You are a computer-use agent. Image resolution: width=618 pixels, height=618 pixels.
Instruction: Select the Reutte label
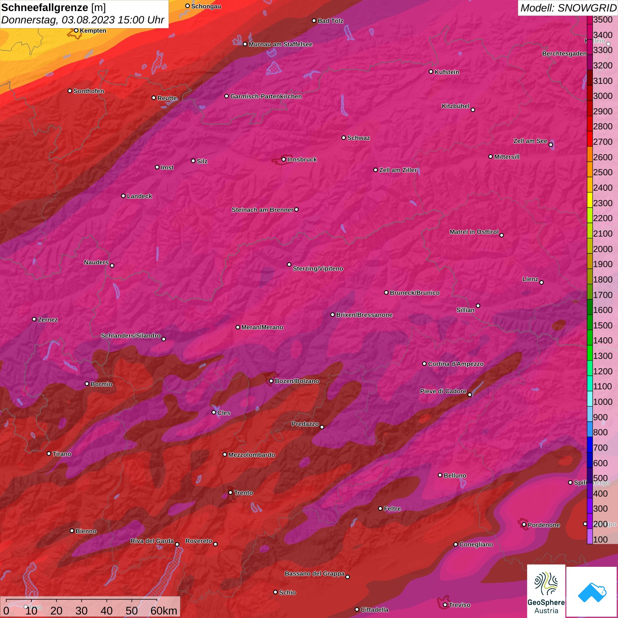(167, 98)
